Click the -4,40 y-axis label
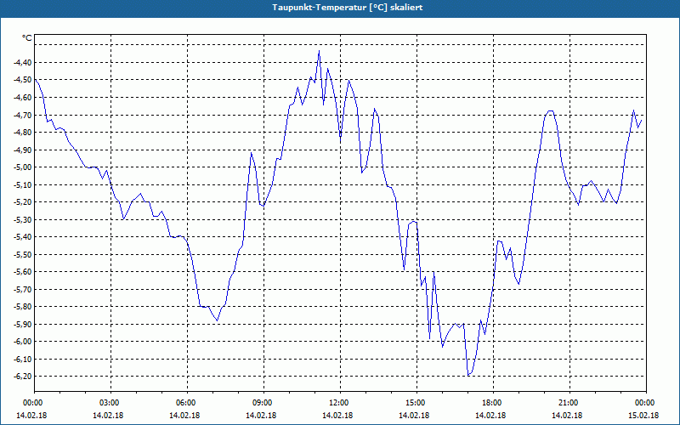Screen dimensions: 680x425 coord(23,62)
